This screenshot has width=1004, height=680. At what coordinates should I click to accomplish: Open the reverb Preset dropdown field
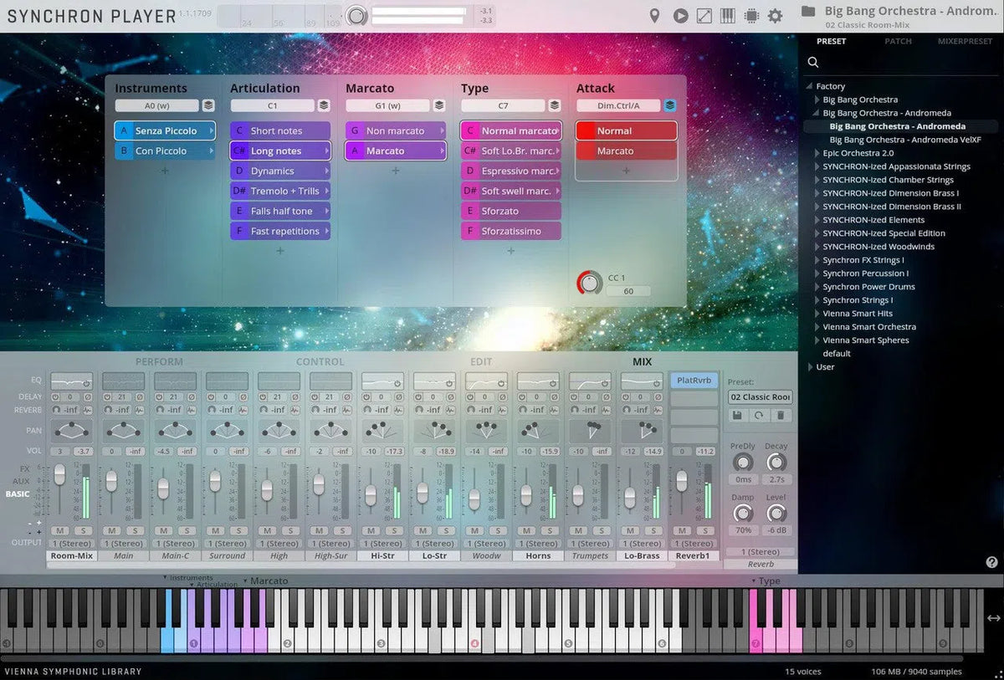click(760, 397)
